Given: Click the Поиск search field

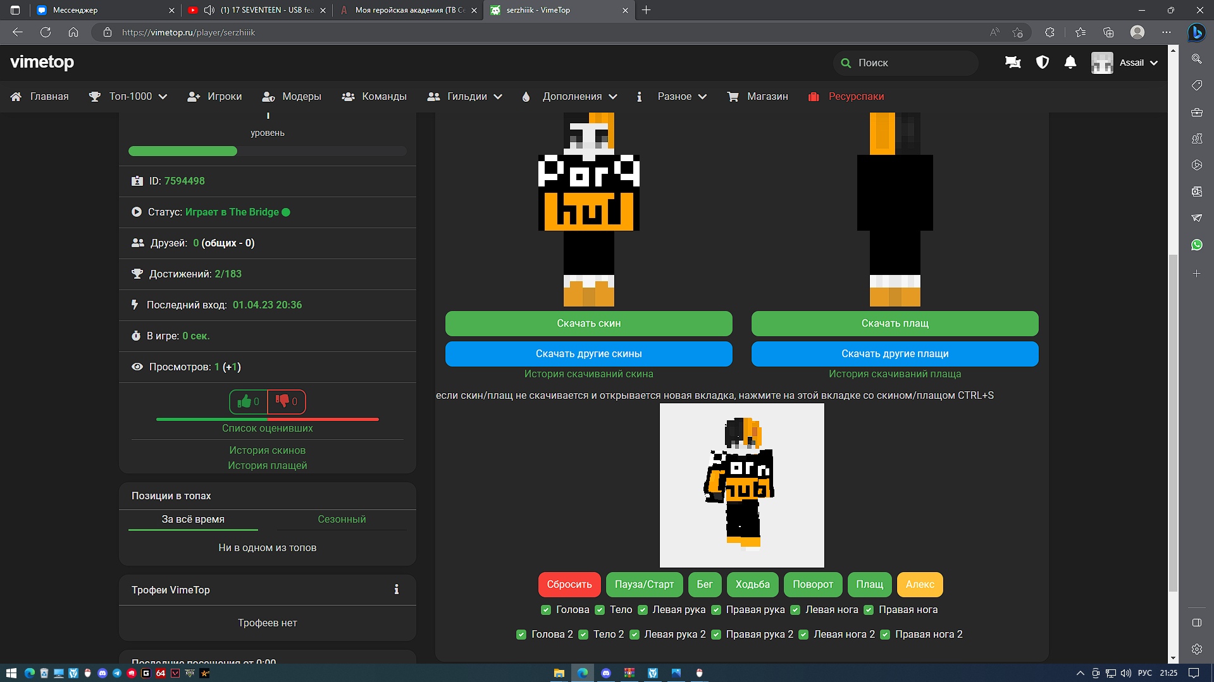Looking at the screenshot, I should (x=911, y=63).
